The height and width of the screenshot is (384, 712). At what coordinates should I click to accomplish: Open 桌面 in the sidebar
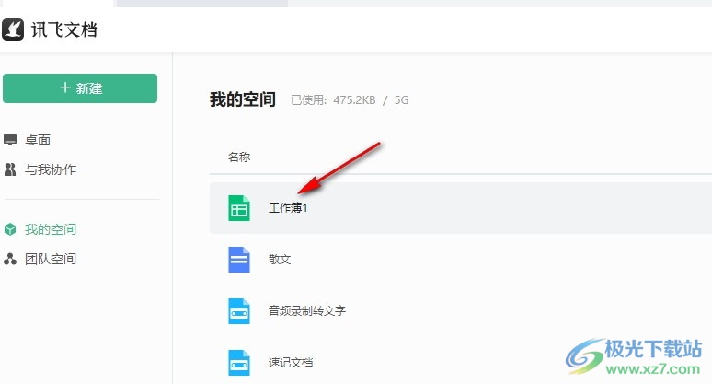tap(38, 140)
